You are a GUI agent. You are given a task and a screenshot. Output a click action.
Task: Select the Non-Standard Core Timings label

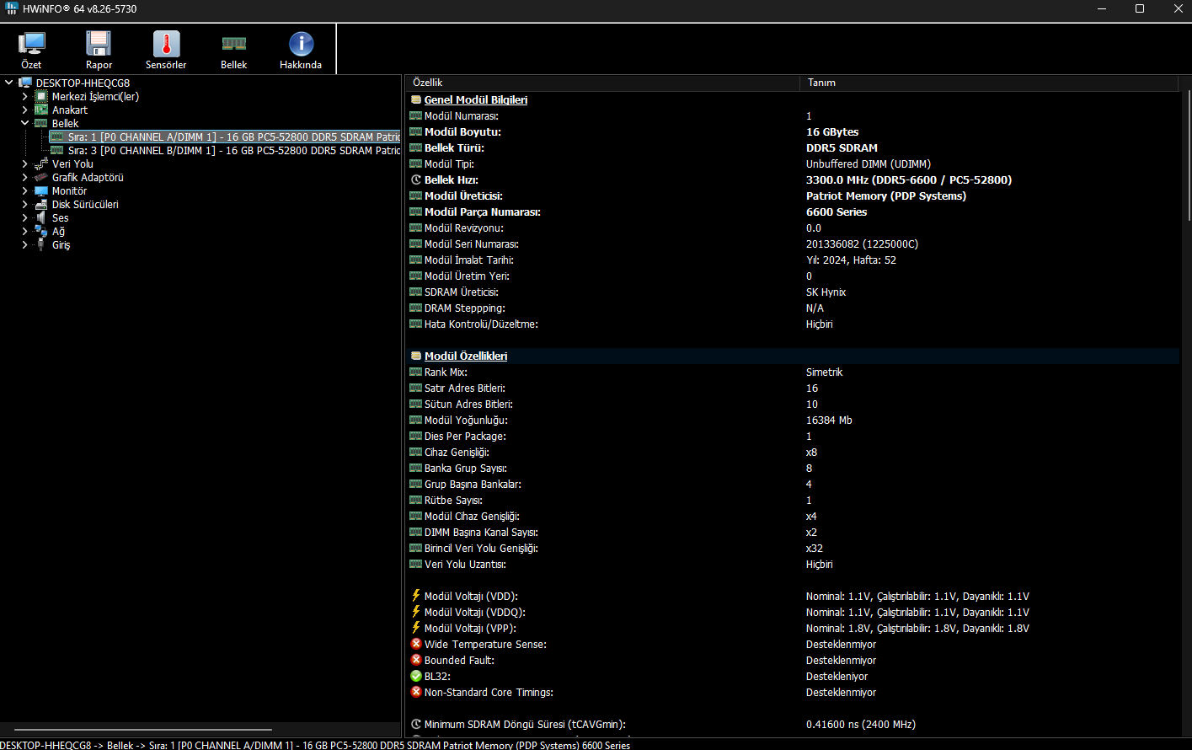489,692
